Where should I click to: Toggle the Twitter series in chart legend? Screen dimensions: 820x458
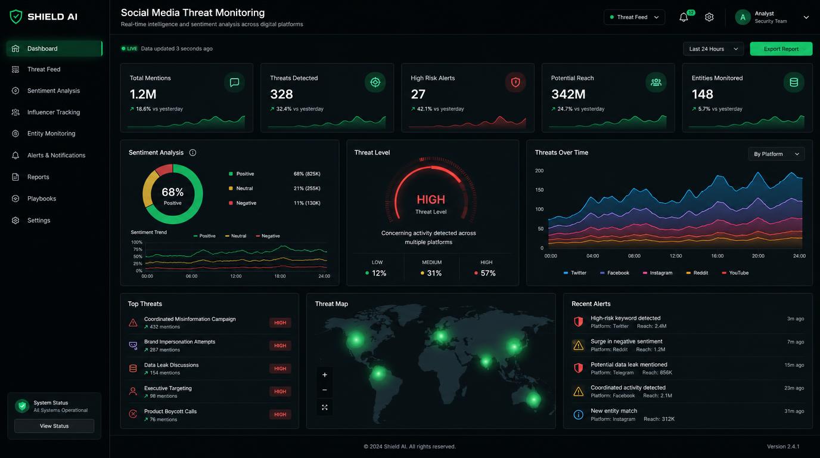[575, 273]
